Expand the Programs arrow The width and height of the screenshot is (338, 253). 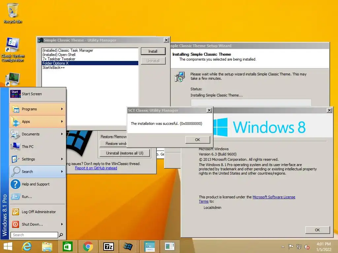click(62, 109)
